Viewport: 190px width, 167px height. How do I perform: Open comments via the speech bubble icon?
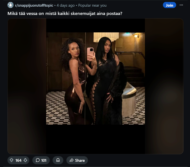coord(38,160)
